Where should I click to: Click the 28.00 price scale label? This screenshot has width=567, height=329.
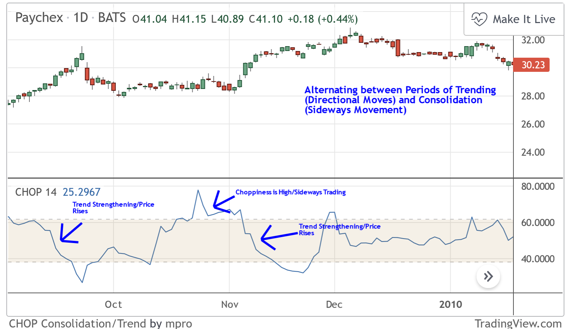(x=533, y=96)
